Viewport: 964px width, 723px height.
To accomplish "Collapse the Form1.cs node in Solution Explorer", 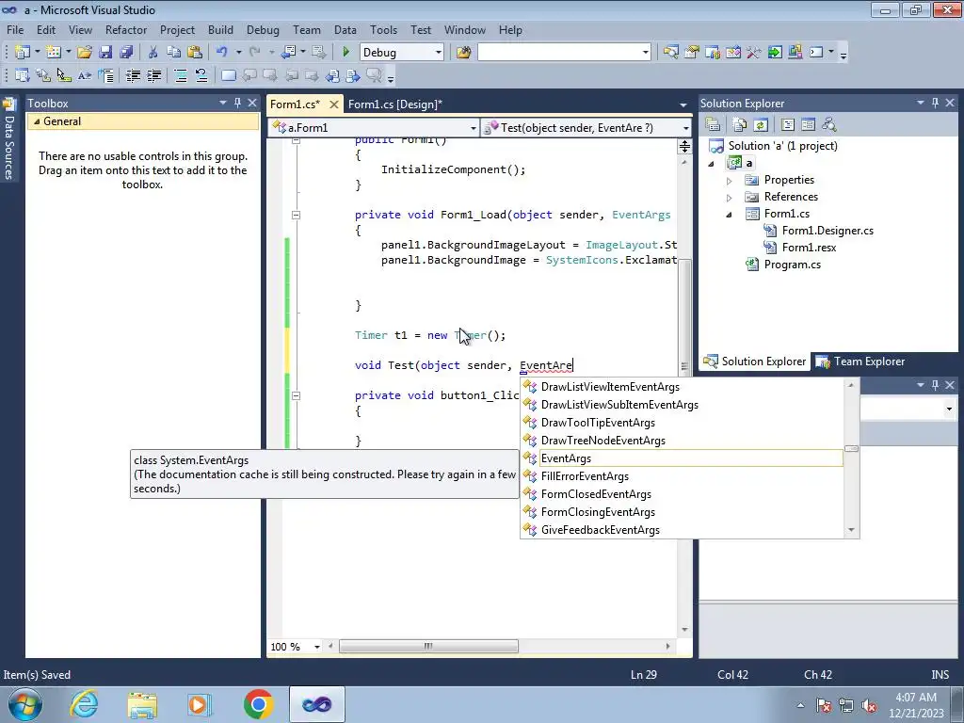I will (x=730, y=215).
